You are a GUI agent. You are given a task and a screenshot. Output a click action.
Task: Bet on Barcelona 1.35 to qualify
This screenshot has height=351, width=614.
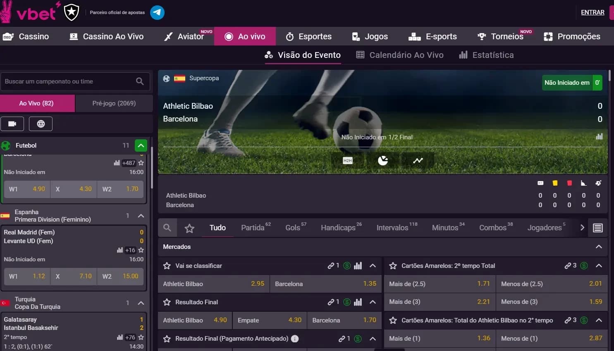(x=325, y=284)
